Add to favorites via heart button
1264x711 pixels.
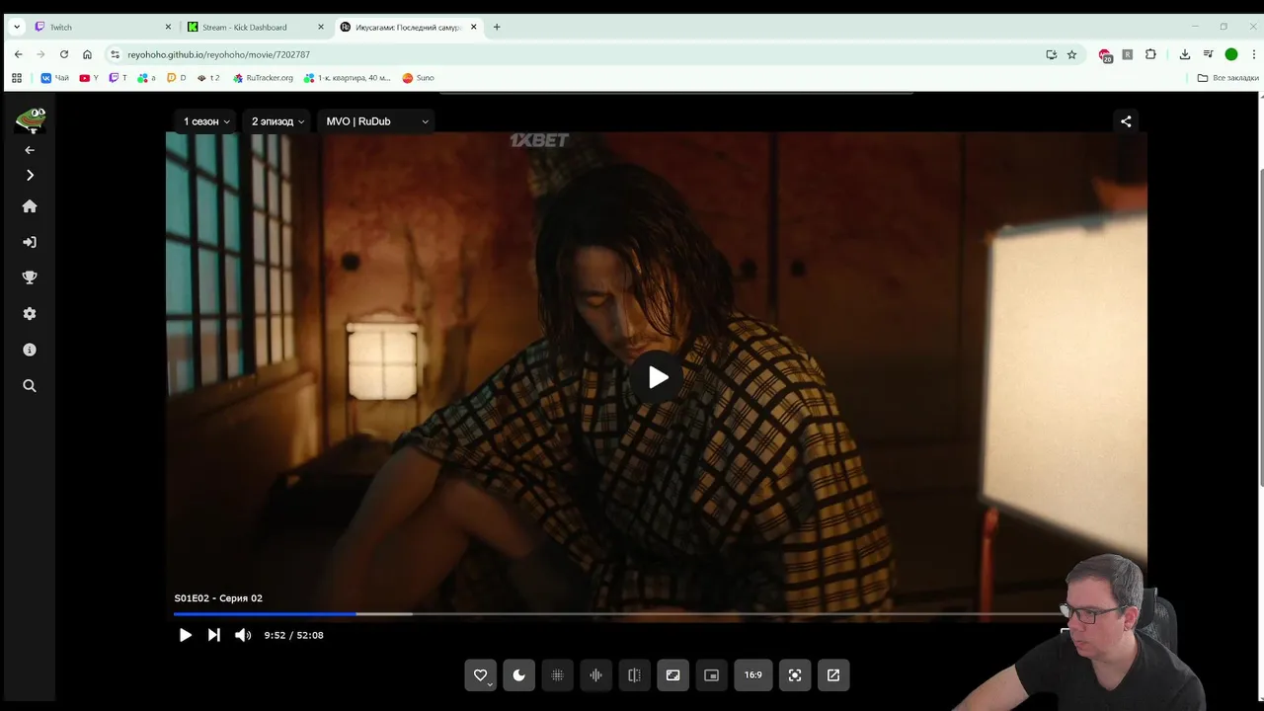(481, 675)
